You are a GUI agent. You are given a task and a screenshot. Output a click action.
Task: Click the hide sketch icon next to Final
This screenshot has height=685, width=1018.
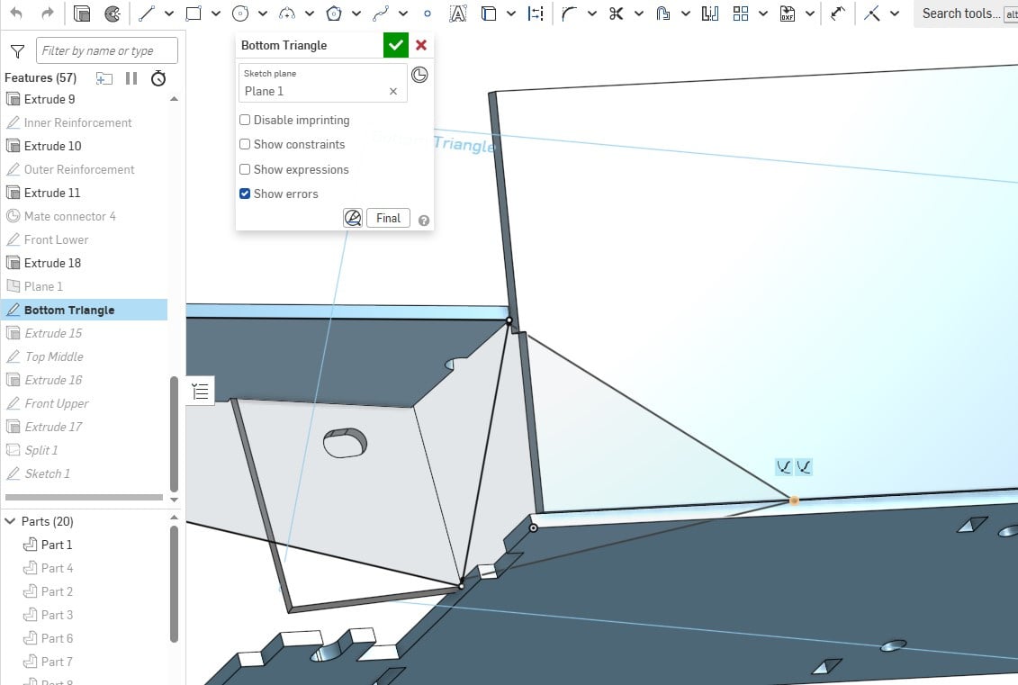[353, 218]
